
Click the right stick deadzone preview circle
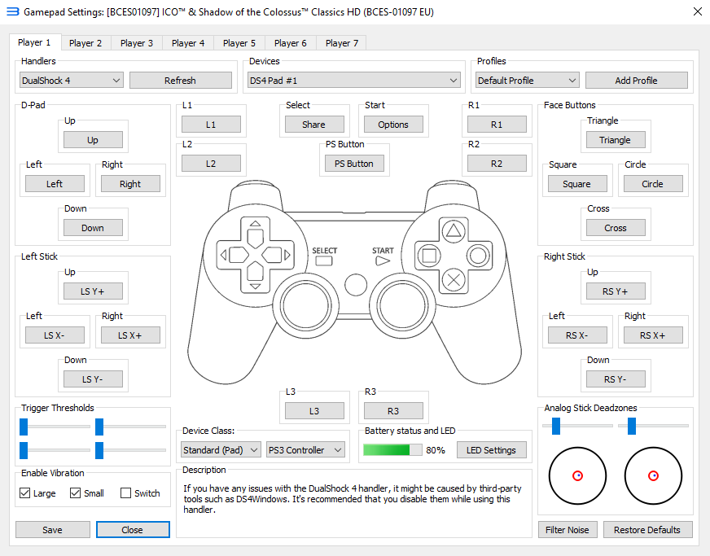pos(653,475)
